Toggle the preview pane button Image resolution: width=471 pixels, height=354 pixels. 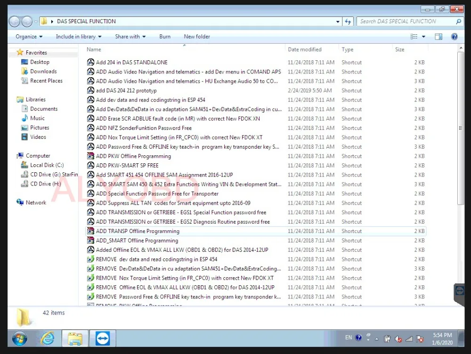pos(439,37)
